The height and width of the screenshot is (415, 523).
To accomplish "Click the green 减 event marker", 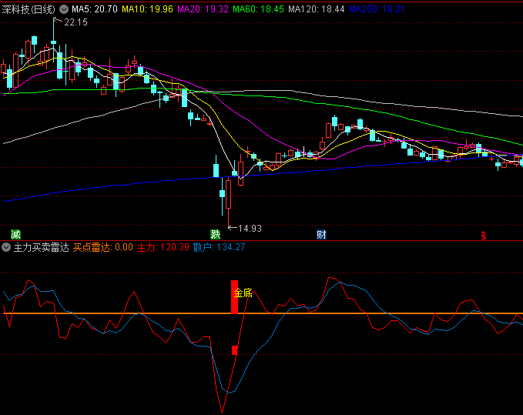I will [x=15, y=234].
